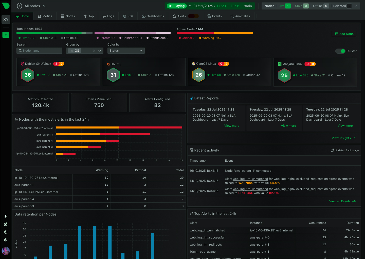Click the user avatar at the sidebar bottom
365x259 pixels.
[x=6, y=251]
